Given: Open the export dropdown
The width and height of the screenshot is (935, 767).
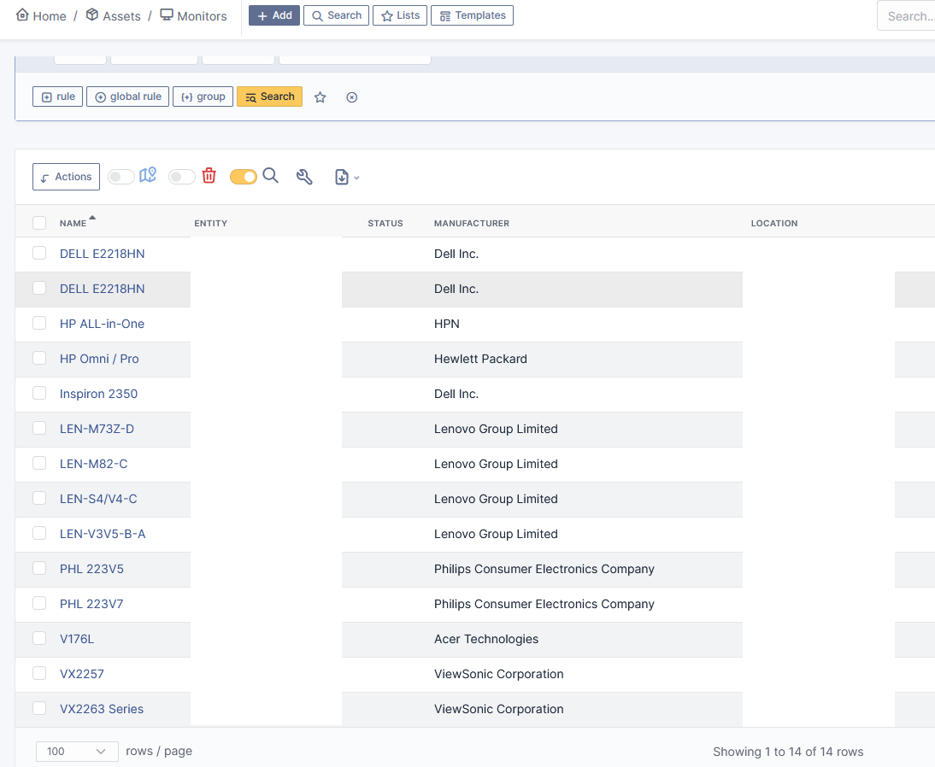Looking at the screenshot, I should tap(347, 177).
